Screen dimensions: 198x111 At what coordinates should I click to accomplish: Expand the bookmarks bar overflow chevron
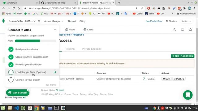[x=172, y=14]
